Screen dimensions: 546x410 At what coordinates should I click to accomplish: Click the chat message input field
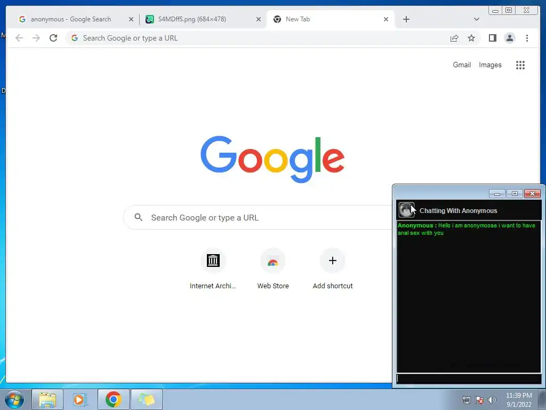click(469, 379)
